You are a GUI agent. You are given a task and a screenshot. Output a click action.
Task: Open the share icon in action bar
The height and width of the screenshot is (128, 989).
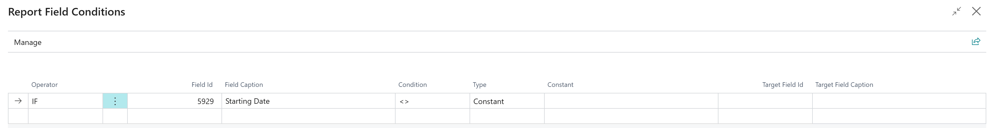(976, 42)
